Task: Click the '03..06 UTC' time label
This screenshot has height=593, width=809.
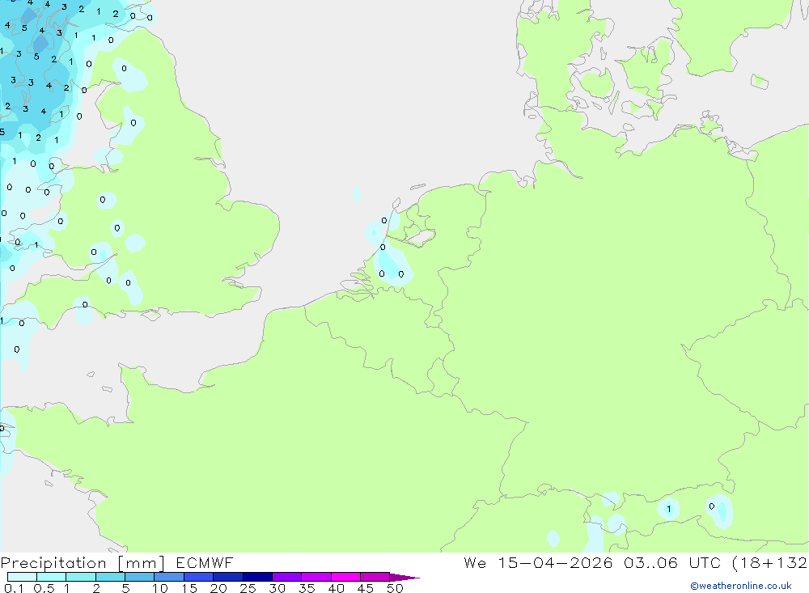Action: pos(671,562)
